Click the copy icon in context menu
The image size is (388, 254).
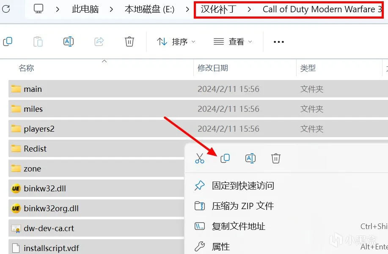(225, 158)
